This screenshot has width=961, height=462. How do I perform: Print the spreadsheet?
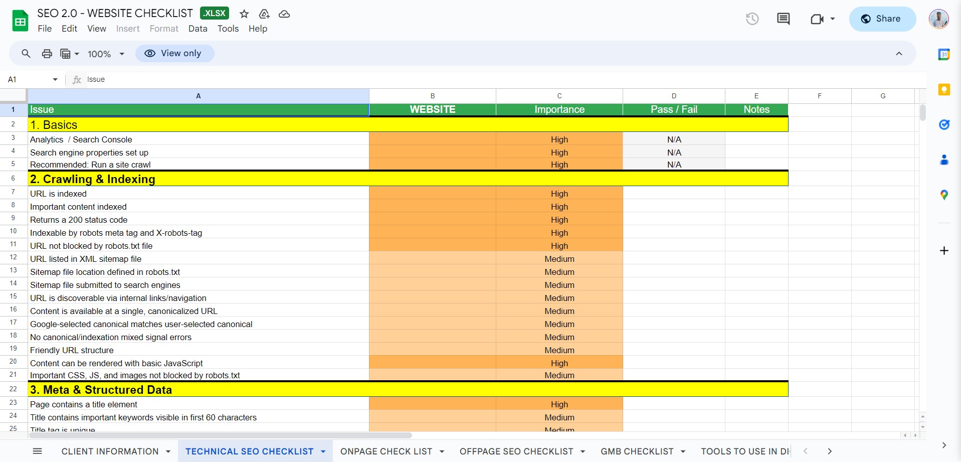pos(47,53)
